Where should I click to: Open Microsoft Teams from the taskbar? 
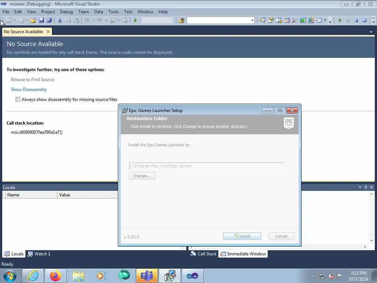click(147, 276)
